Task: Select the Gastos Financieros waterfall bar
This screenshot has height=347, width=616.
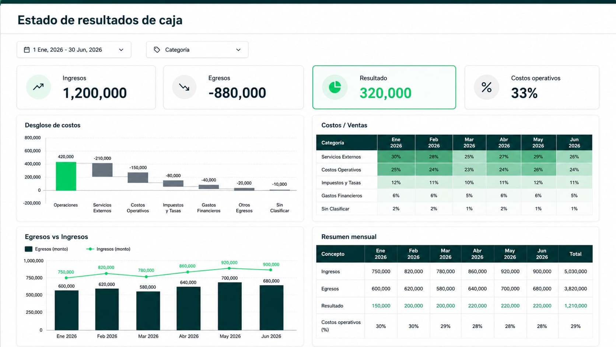Action: tap(209, 187)
